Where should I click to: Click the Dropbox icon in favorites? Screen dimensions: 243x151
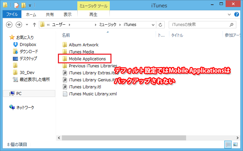15,45
